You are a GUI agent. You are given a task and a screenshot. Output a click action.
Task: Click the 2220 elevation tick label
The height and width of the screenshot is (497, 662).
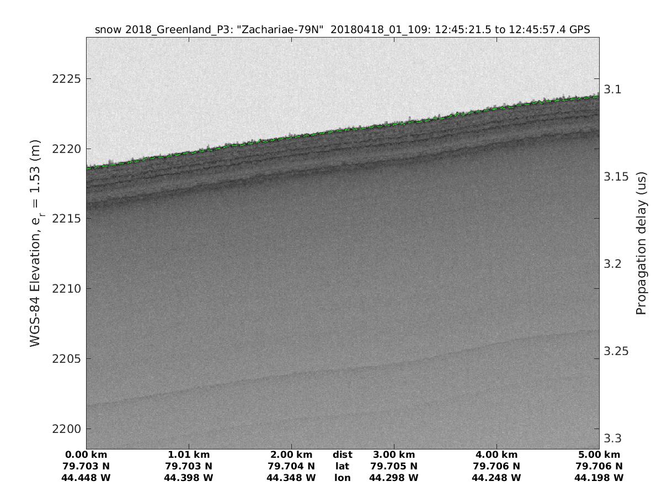coord(67,149)
